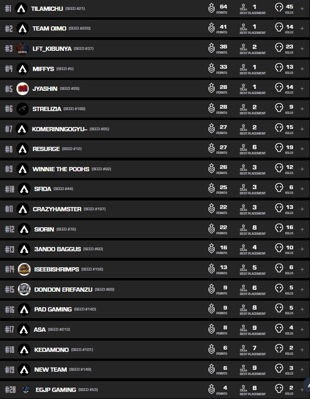Click EGJP GAMING team logo
This screenshot has height=399, width=310.
coord(26,390)
